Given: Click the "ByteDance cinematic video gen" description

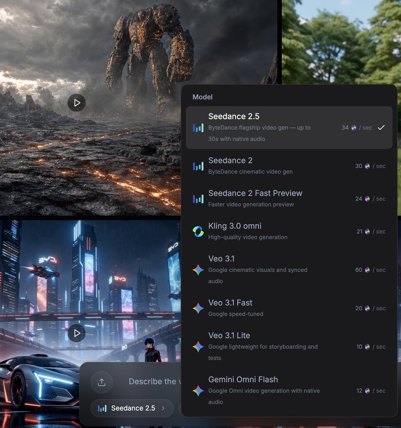Looking at the screenshot, I should click(x=250, y=172).
